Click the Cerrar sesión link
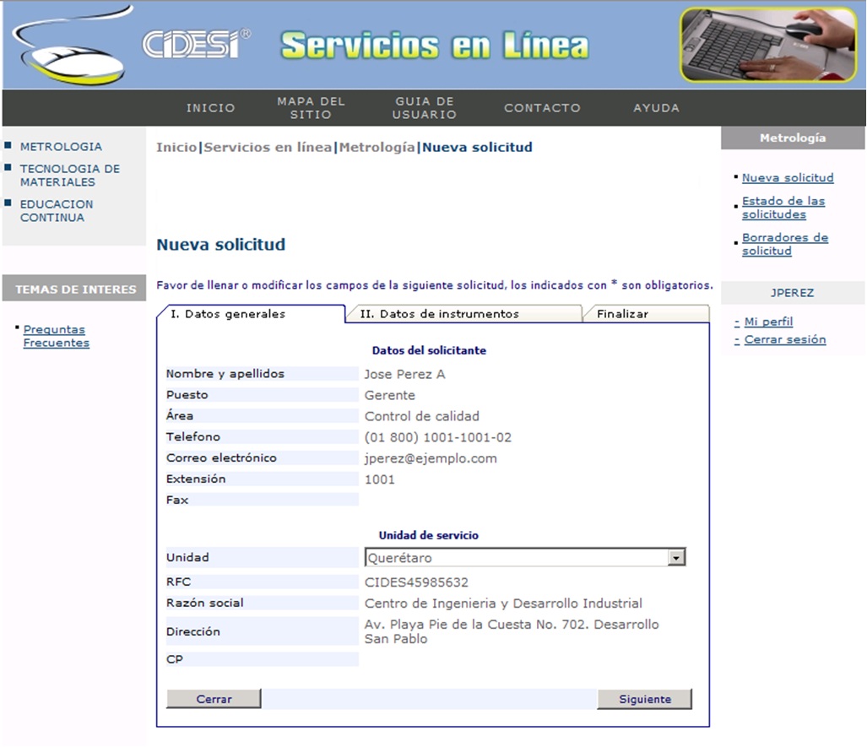Screen dimensions: 867x747 click(784, 340)
